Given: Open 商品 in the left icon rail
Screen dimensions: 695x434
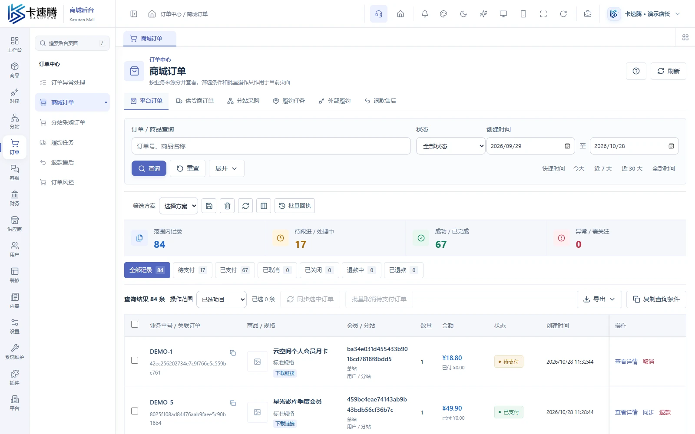Looking at the screenshot, I should click(15, 70).
